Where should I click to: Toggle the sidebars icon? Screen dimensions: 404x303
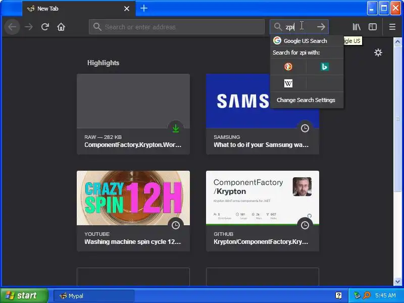(x=373, y=27)
